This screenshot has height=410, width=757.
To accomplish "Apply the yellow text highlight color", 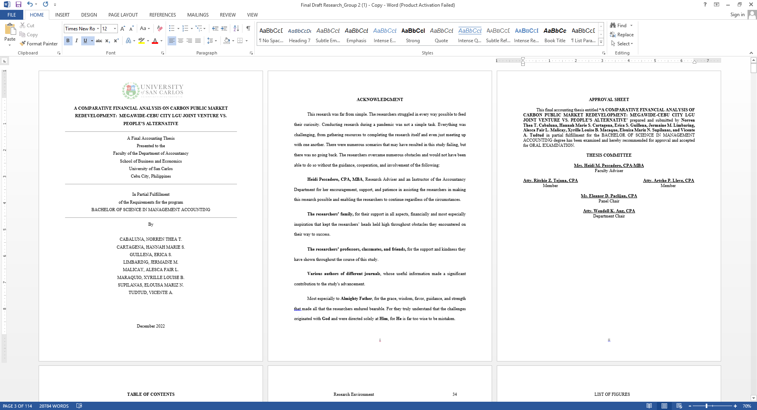I will click(x=142, y=41).
